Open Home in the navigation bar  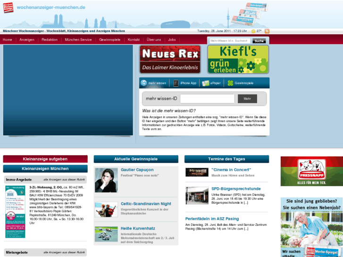pyautogui.click(x=8, y=40)
